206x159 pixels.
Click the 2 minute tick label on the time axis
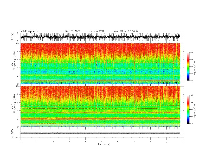pyautogui.click(x=53, y=142)
